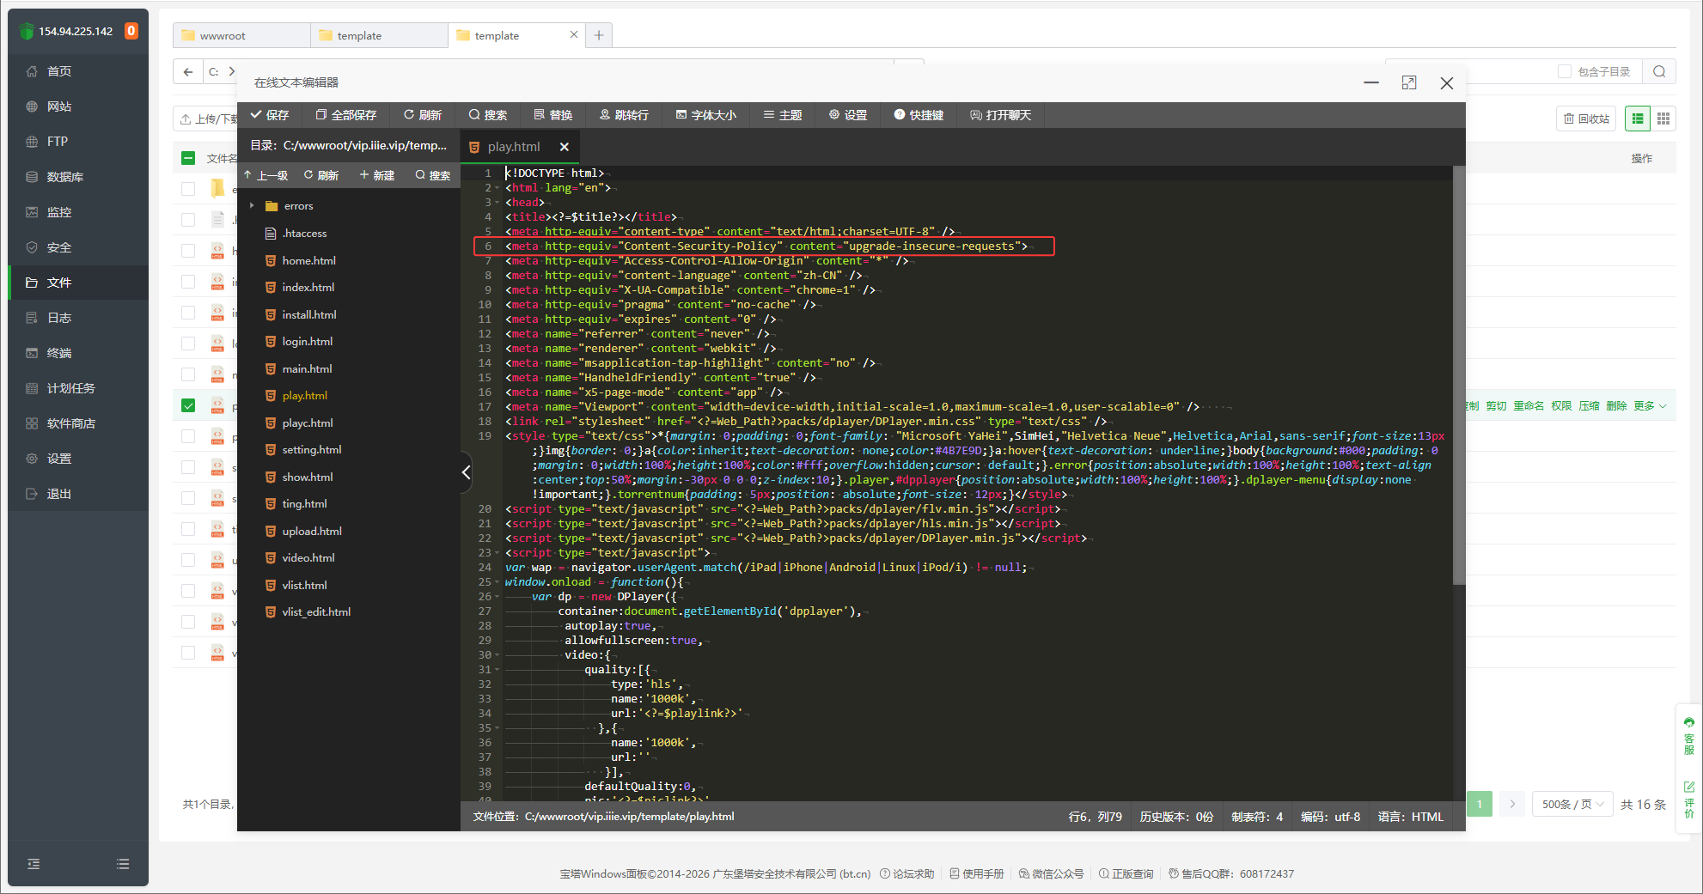Switch to the wwwroot tab
Screen dimensions: 1703x894
coord(223,35)
